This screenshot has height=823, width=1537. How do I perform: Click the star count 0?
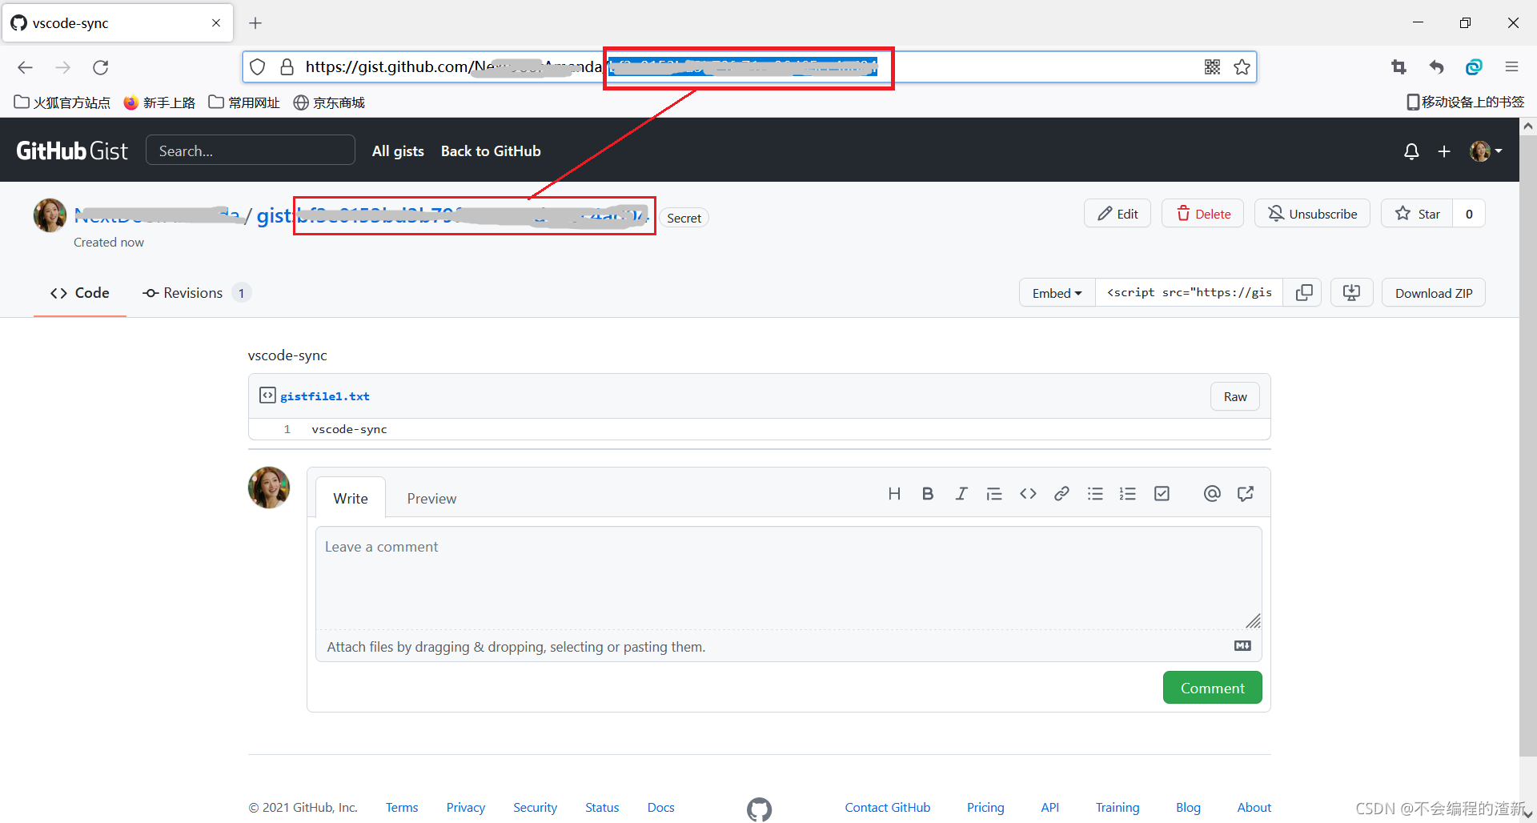click(1469, 214)
